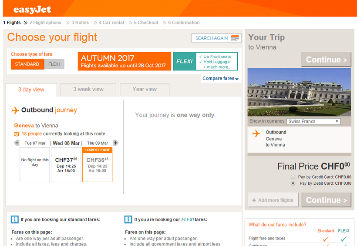The width and height of the screenshot is (357, 246).
Task: Click Thu 09 Mar date label
Action: coord(98,143)
